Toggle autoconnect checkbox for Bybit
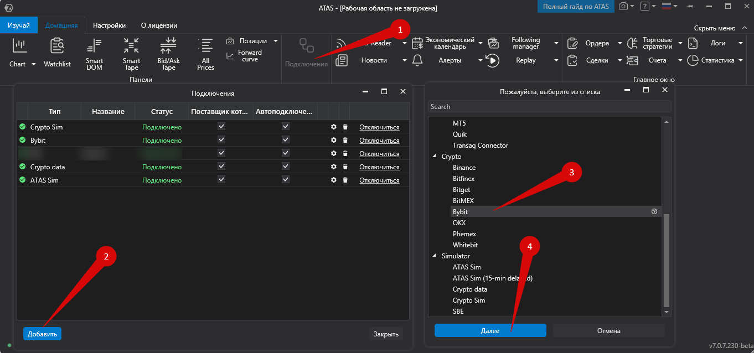 tap(286, 140)
